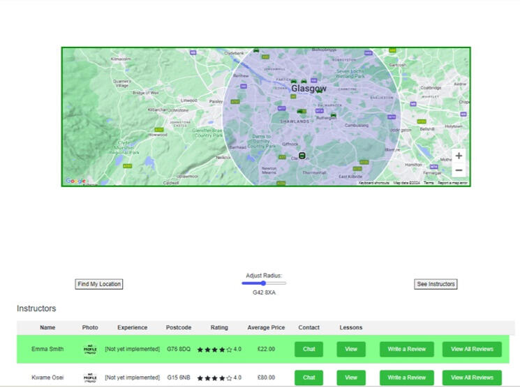
Task: Select the car marker beside Rutherglen
Action: click(x=334, y=114)
